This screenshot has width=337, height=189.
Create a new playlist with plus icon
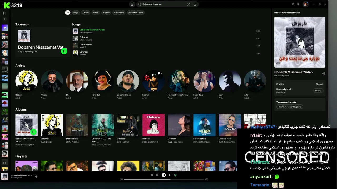[5, 19]
